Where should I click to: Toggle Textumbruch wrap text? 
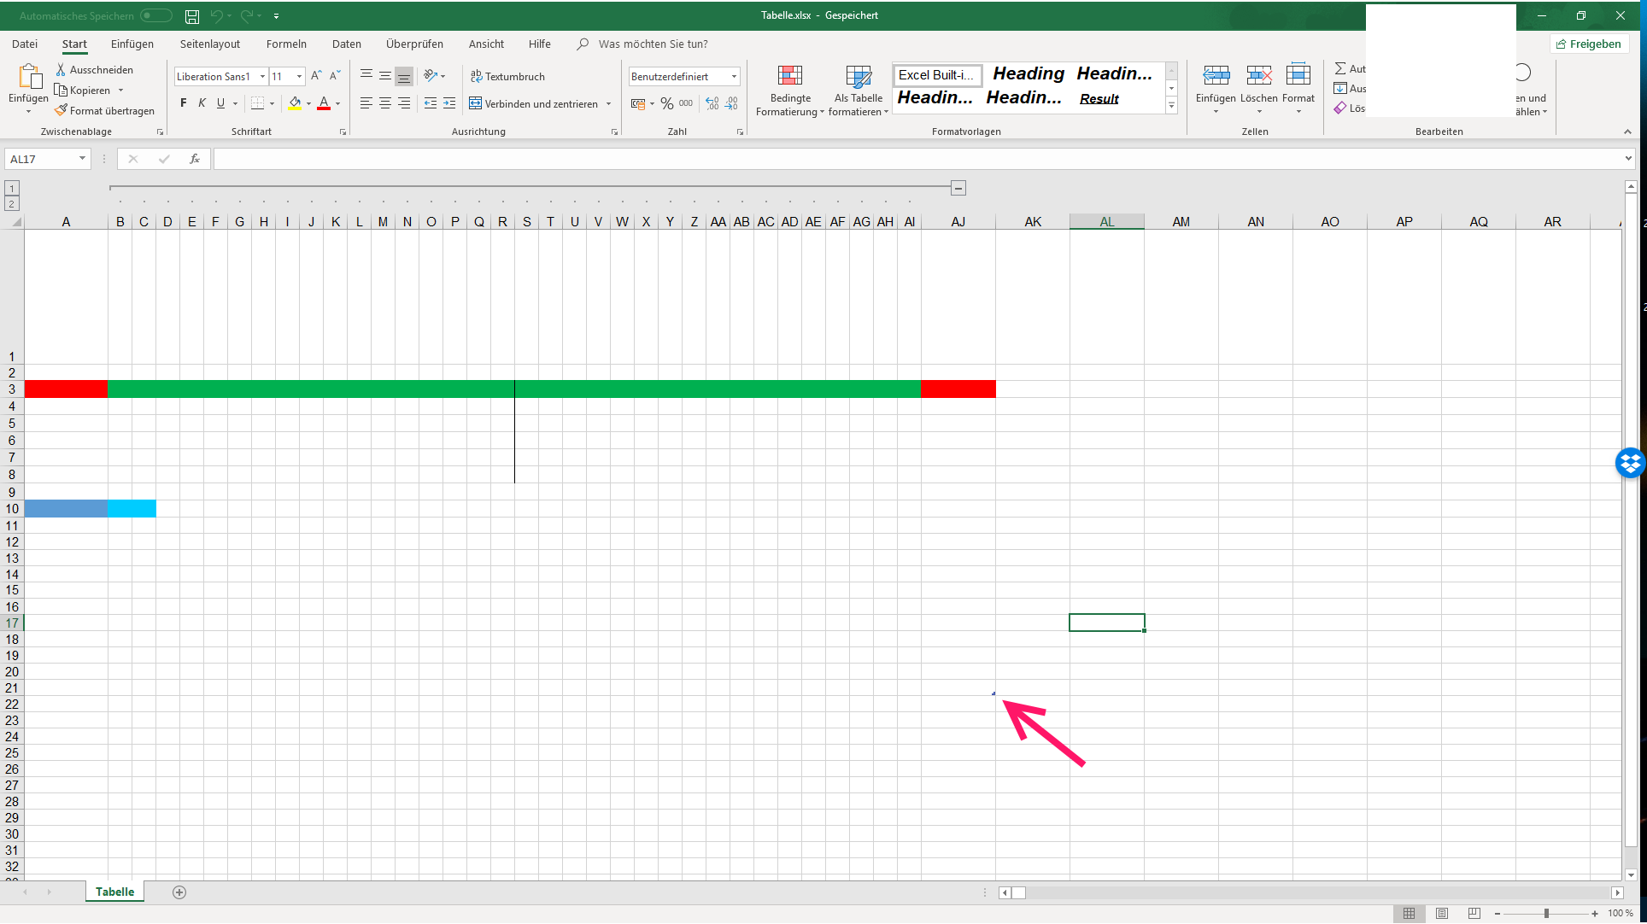point(508,76)
